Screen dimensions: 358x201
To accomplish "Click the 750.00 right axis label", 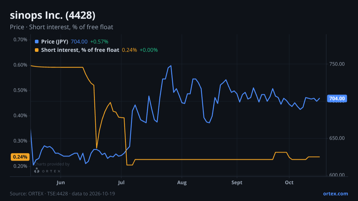I will pyautogui.click(x=337, y=64).
